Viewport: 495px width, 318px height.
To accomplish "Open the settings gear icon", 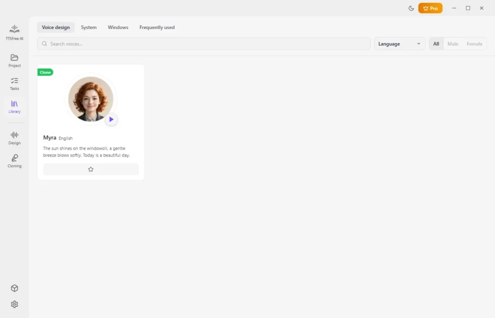I will click(x=15, y=304).
